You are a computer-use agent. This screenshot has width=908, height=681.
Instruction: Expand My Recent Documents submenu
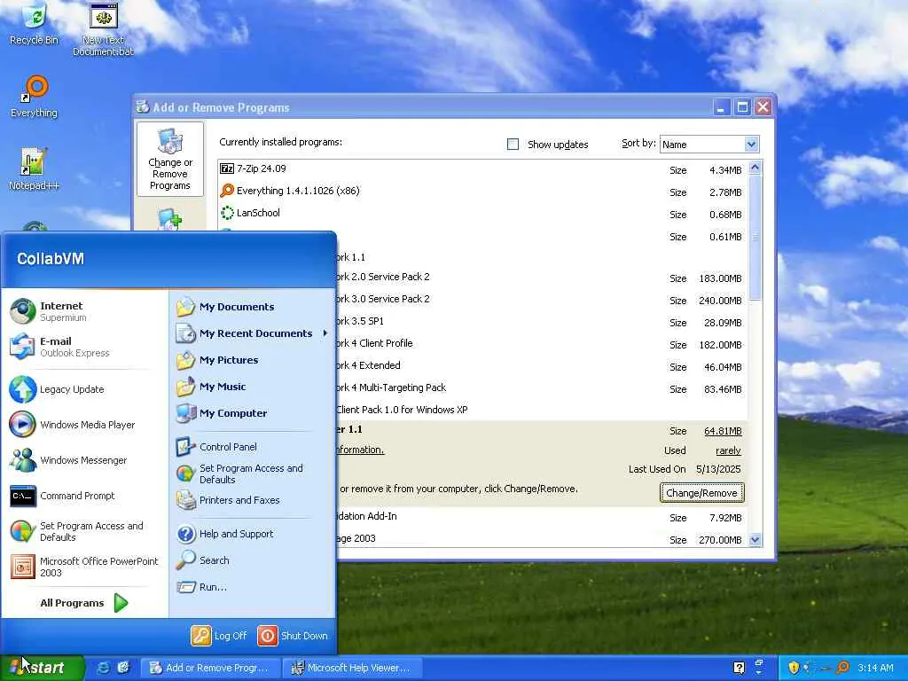253,333
